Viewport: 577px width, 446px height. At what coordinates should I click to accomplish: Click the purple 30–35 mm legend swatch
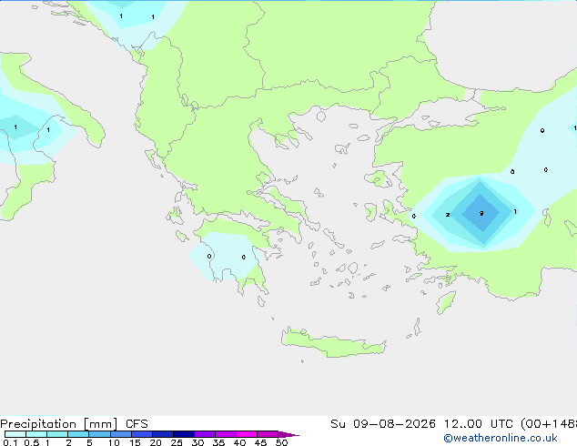[205, 434]
